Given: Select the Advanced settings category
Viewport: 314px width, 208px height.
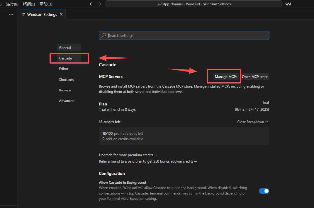Looking at the screenshot, I should pos(67,101).
